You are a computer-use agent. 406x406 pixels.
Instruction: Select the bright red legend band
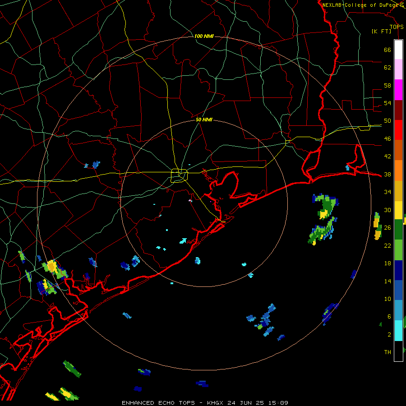coord(398,130)
